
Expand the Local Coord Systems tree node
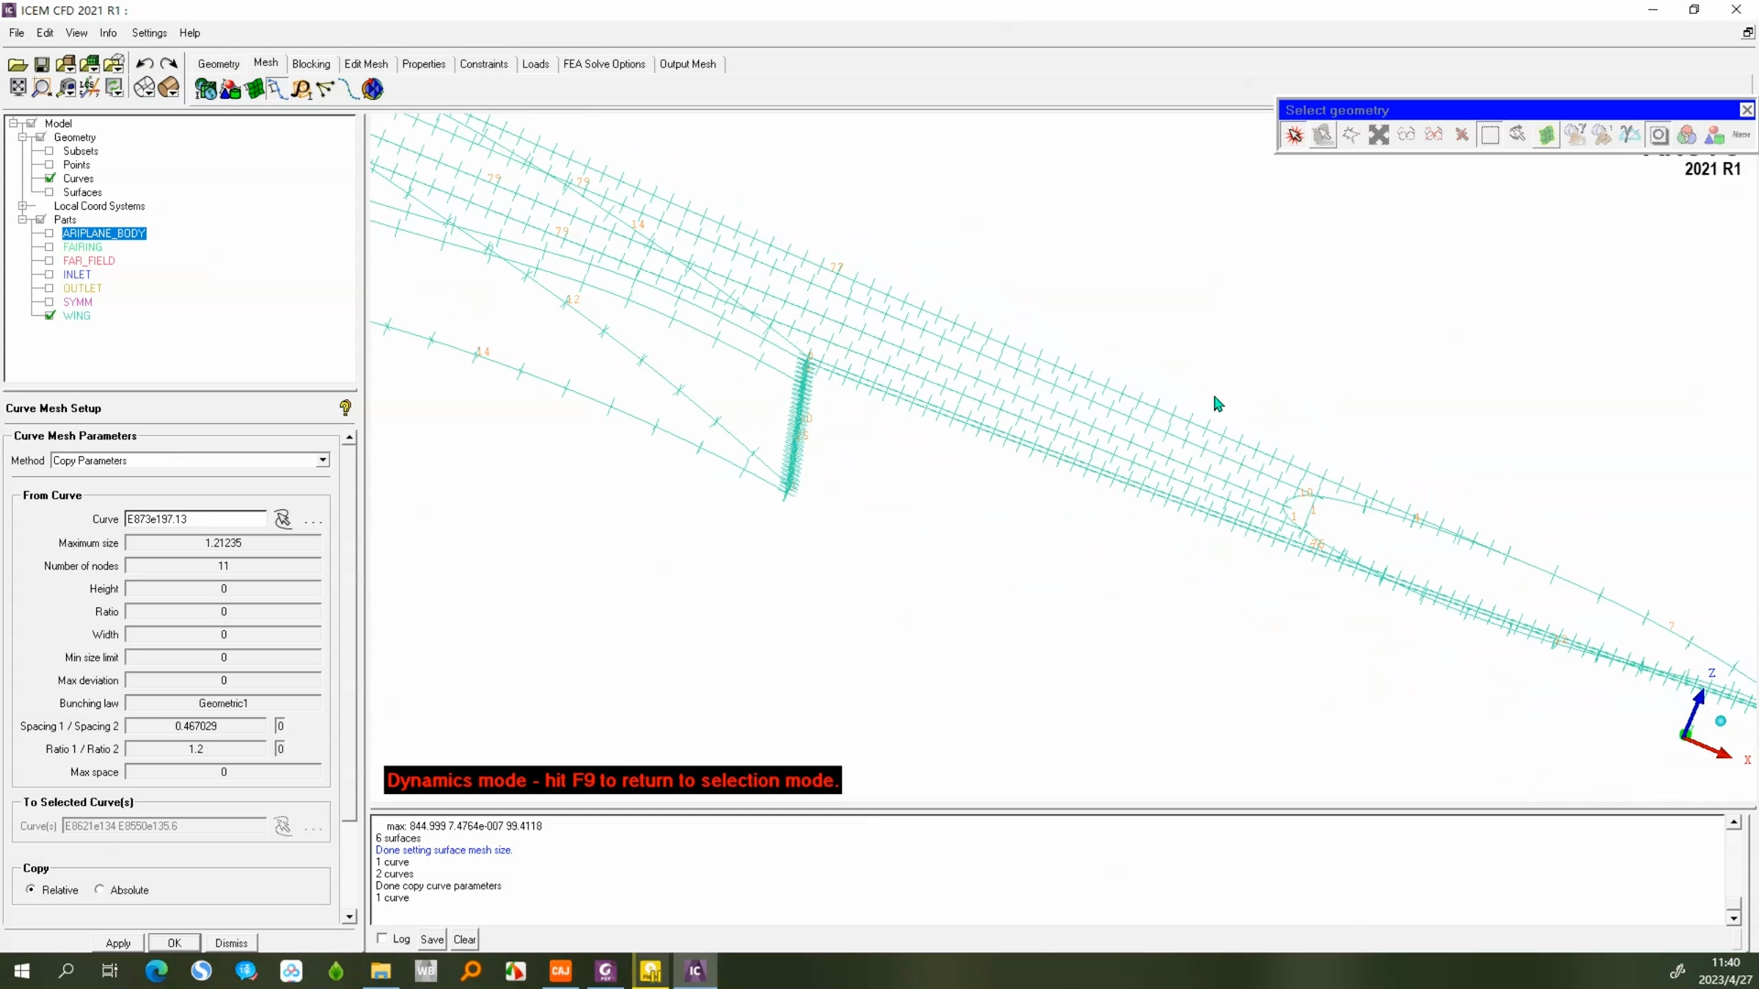pyautogui.click(x=22, y=206)
